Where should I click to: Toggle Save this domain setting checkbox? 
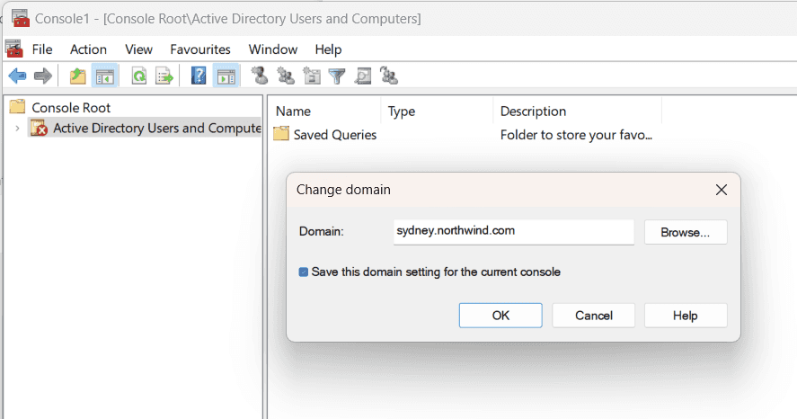pyautogui.click(x=304, y=272)
